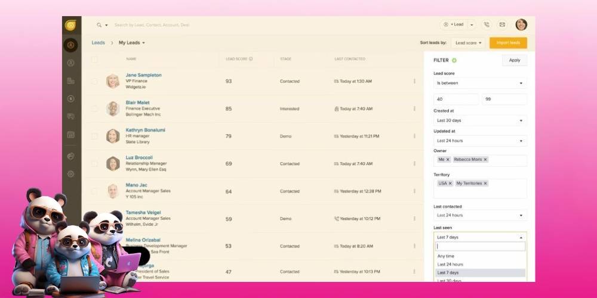This screenshot has height=298, width=597.
Task: Click the Apply filter button
Action: tap(515, 60)
